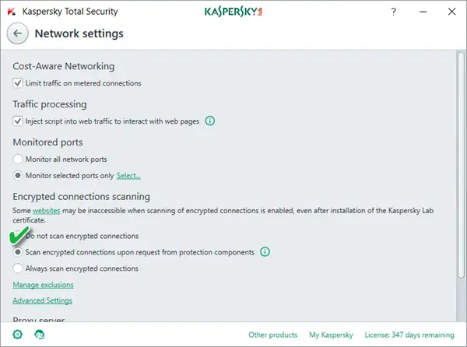This screenshot has width=467, height=347.
Task: Click the My Kaspersky link
Action: pos(328,335)
